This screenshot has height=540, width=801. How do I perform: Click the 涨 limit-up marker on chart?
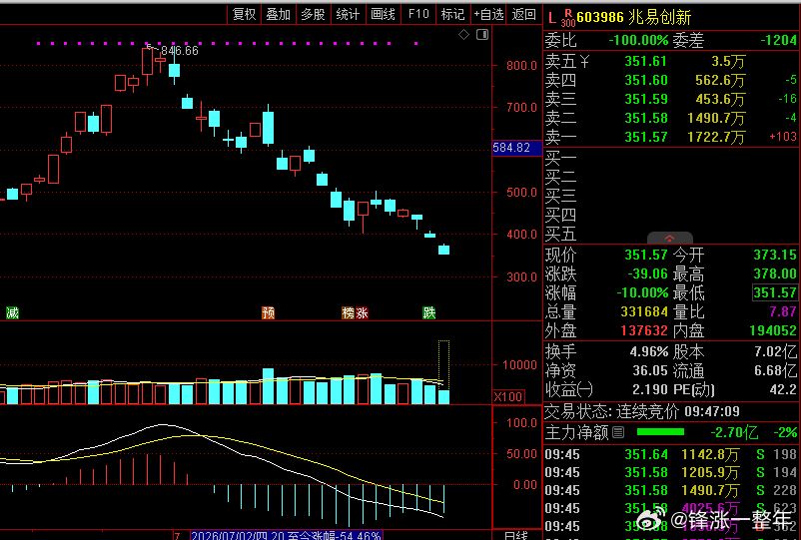[362, 312]
